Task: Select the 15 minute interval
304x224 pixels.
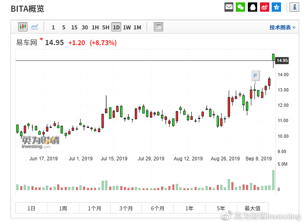Action: click(74, 27)
